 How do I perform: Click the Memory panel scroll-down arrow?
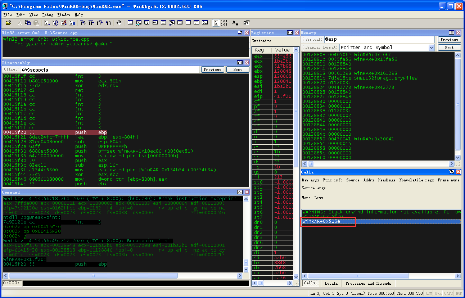[x=457, y=157]
